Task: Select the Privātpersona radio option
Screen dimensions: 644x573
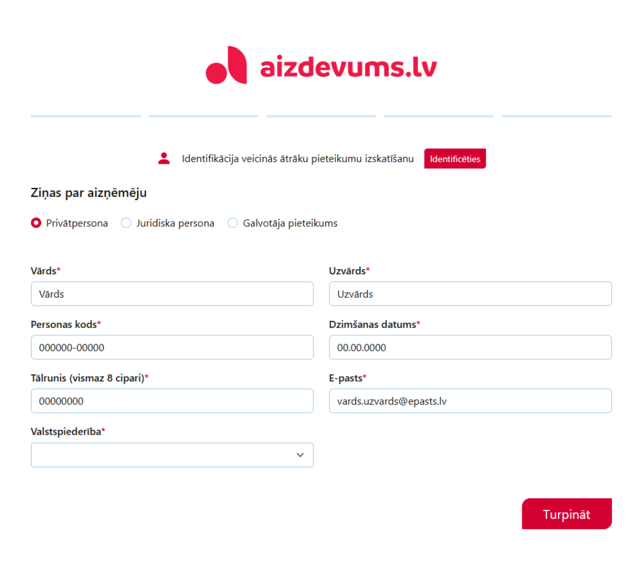Action: [36, 223]
